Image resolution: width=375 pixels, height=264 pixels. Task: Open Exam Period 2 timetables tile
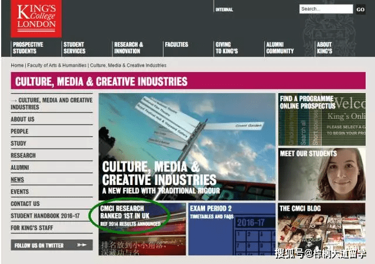pyautogui.click(x=232, y=229)
